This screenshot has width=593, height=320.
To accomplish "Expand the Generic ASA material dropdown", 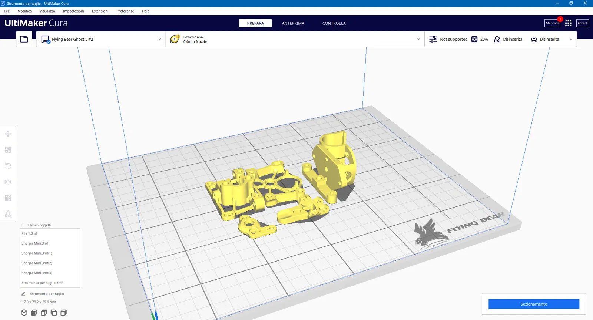I will [x=295, y=39].
